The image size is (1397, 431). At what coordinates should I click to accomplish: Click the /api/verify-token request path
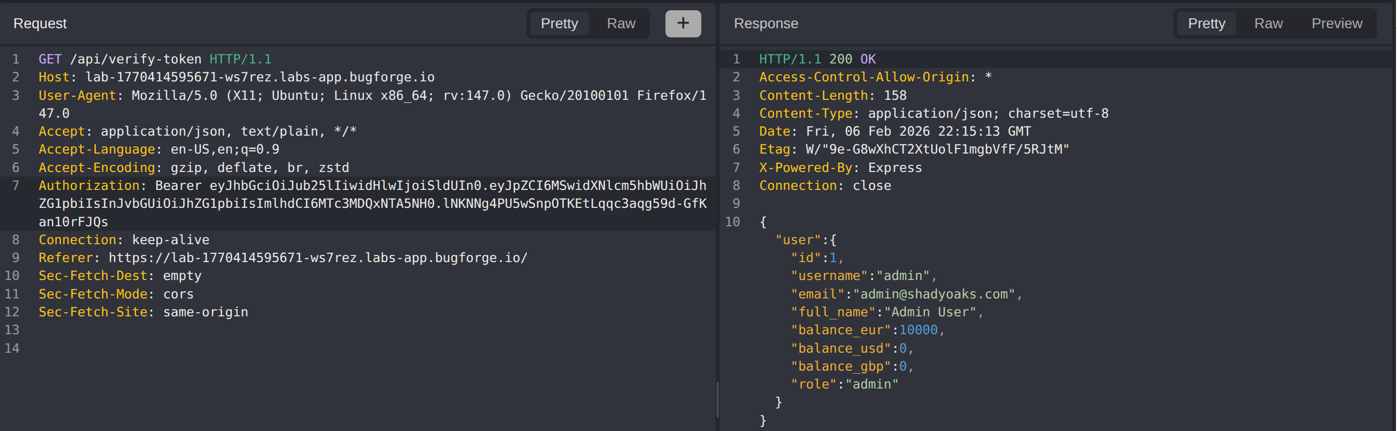point(136,59)
